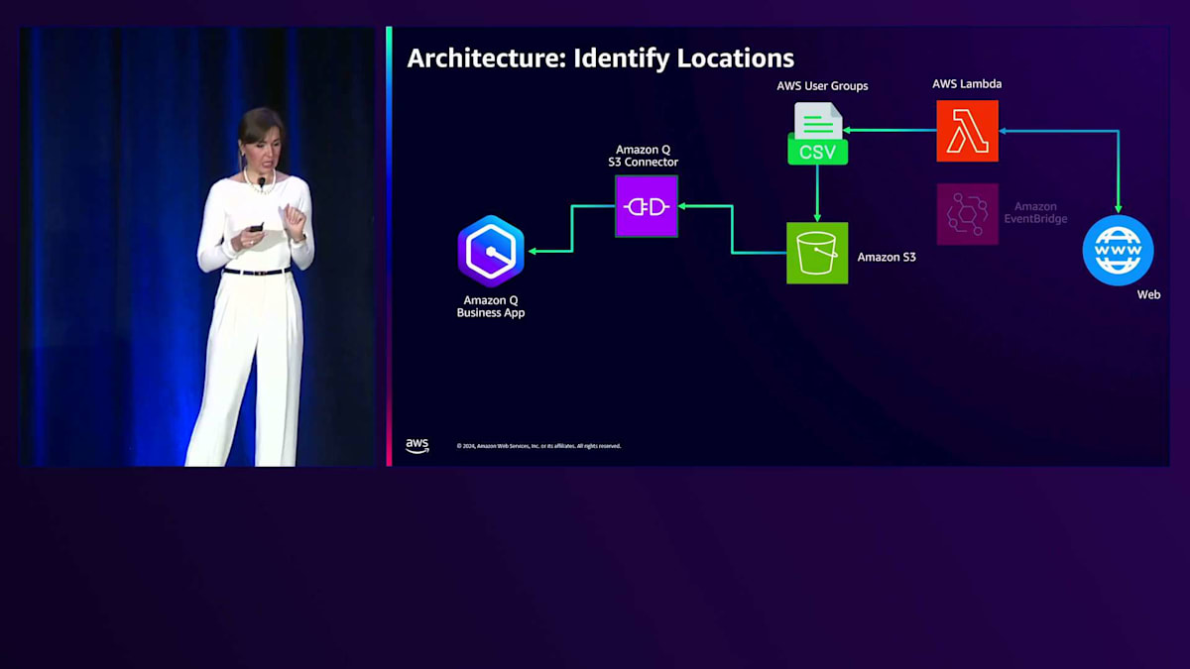This screenshot has height=669, width=1190.
Task: Click the Amazon Q Business App hexagon icon
Action: [x=491, y=252]
